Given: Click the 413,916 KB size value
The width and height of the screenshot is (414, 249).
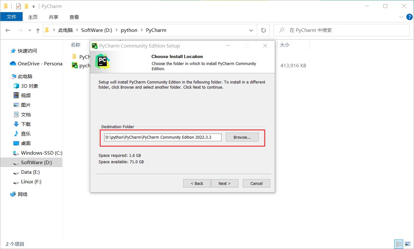Looking at the screenshot, I should coord(293,65).
